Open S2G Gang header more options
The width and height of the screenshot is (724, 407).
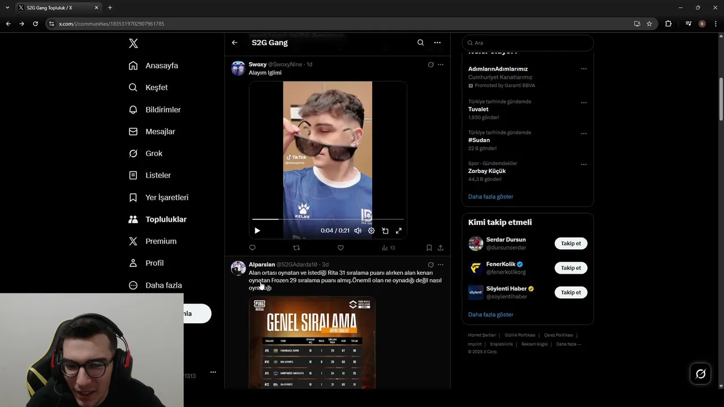click(437, 42)
